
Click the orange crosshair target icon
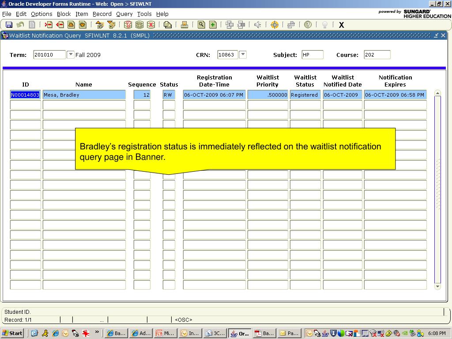click(x=275, y=25)
